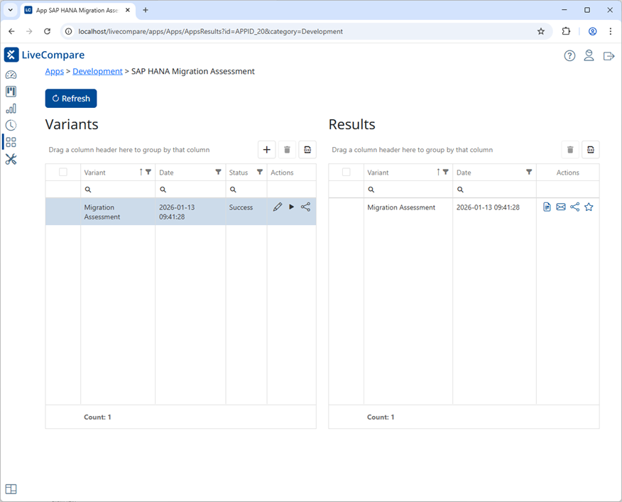The image size is (622, 502).
Task: Click the Refresh button
Action: point(71,99)
